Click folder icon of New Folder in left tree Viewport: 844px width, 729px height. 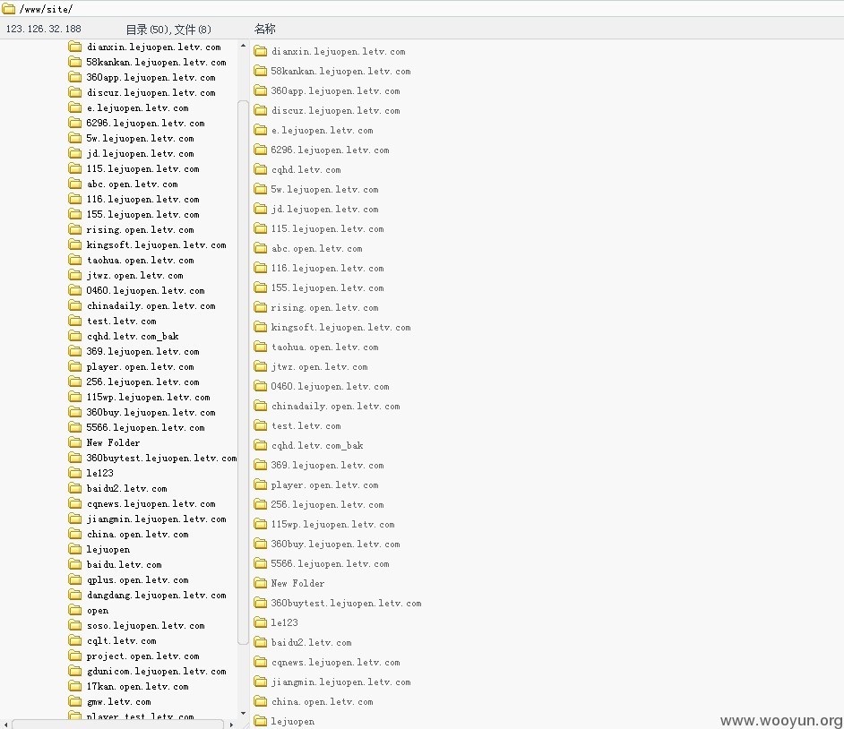75,442
